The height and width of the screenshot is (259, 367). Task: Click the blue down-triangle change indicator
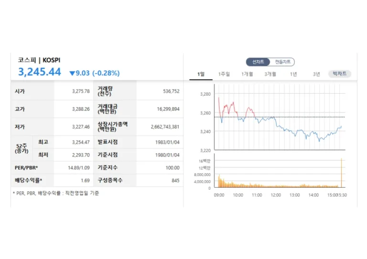click(72, 73)
